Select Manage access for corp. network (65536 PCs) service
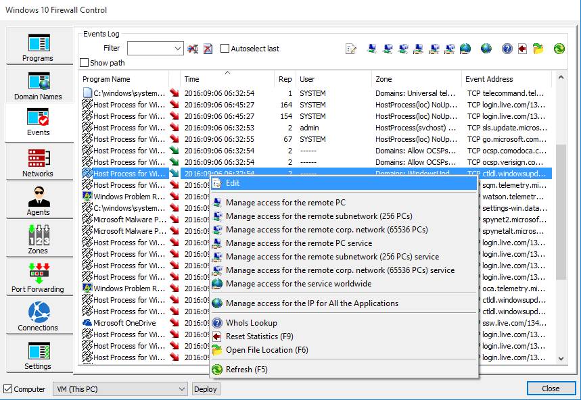 click(344, 270)
